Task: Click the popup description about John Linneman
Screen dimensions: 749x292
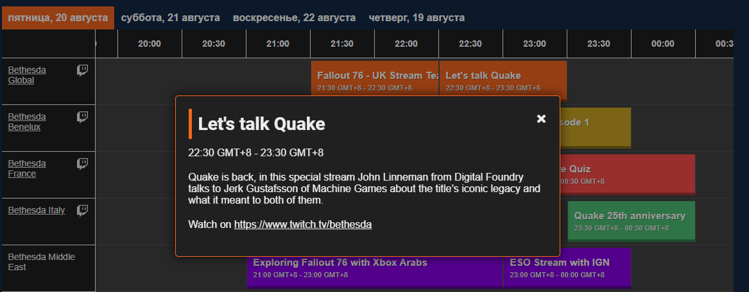Action: [364, 189]
